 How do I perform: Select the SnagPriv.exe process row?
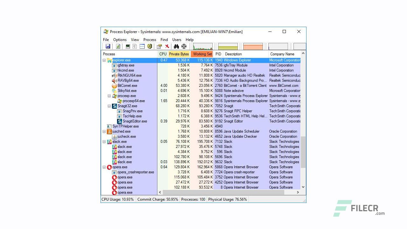click(201, 111)
